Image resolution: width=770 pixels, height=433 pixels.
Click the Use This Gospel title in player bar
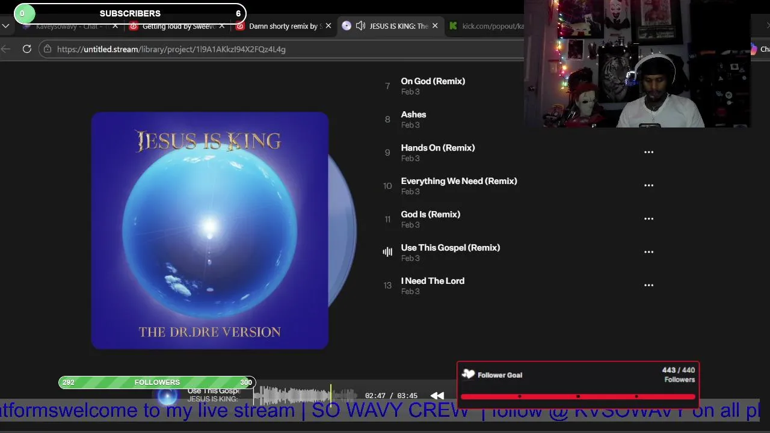214,391
